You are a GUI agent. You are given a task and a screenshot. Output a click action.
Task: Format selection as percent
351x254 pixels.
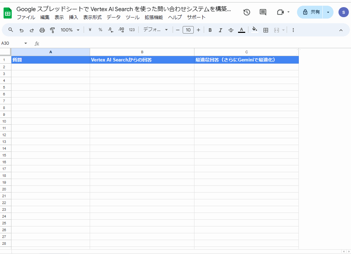pos(100,30)
